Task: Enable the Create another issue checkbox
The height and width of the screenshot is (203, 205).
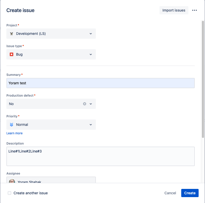Action: click(x=9, y=193)
